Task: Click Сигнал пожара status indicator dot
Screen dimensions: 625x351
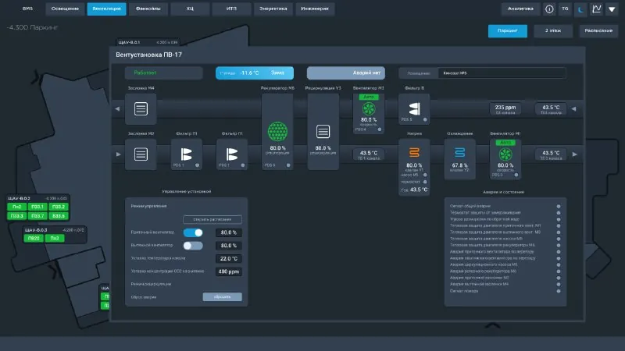Action: 559,291
